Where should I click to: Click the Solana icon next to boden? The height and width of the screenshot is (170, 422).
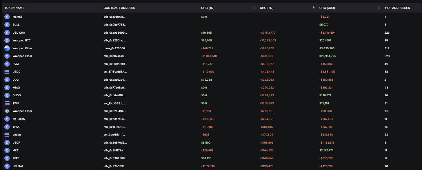[7, 135]
